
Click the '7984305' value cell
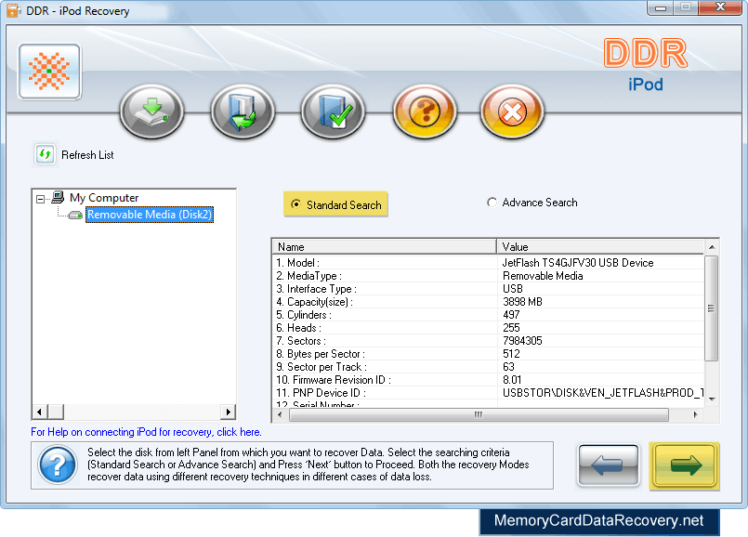point(522,341)
